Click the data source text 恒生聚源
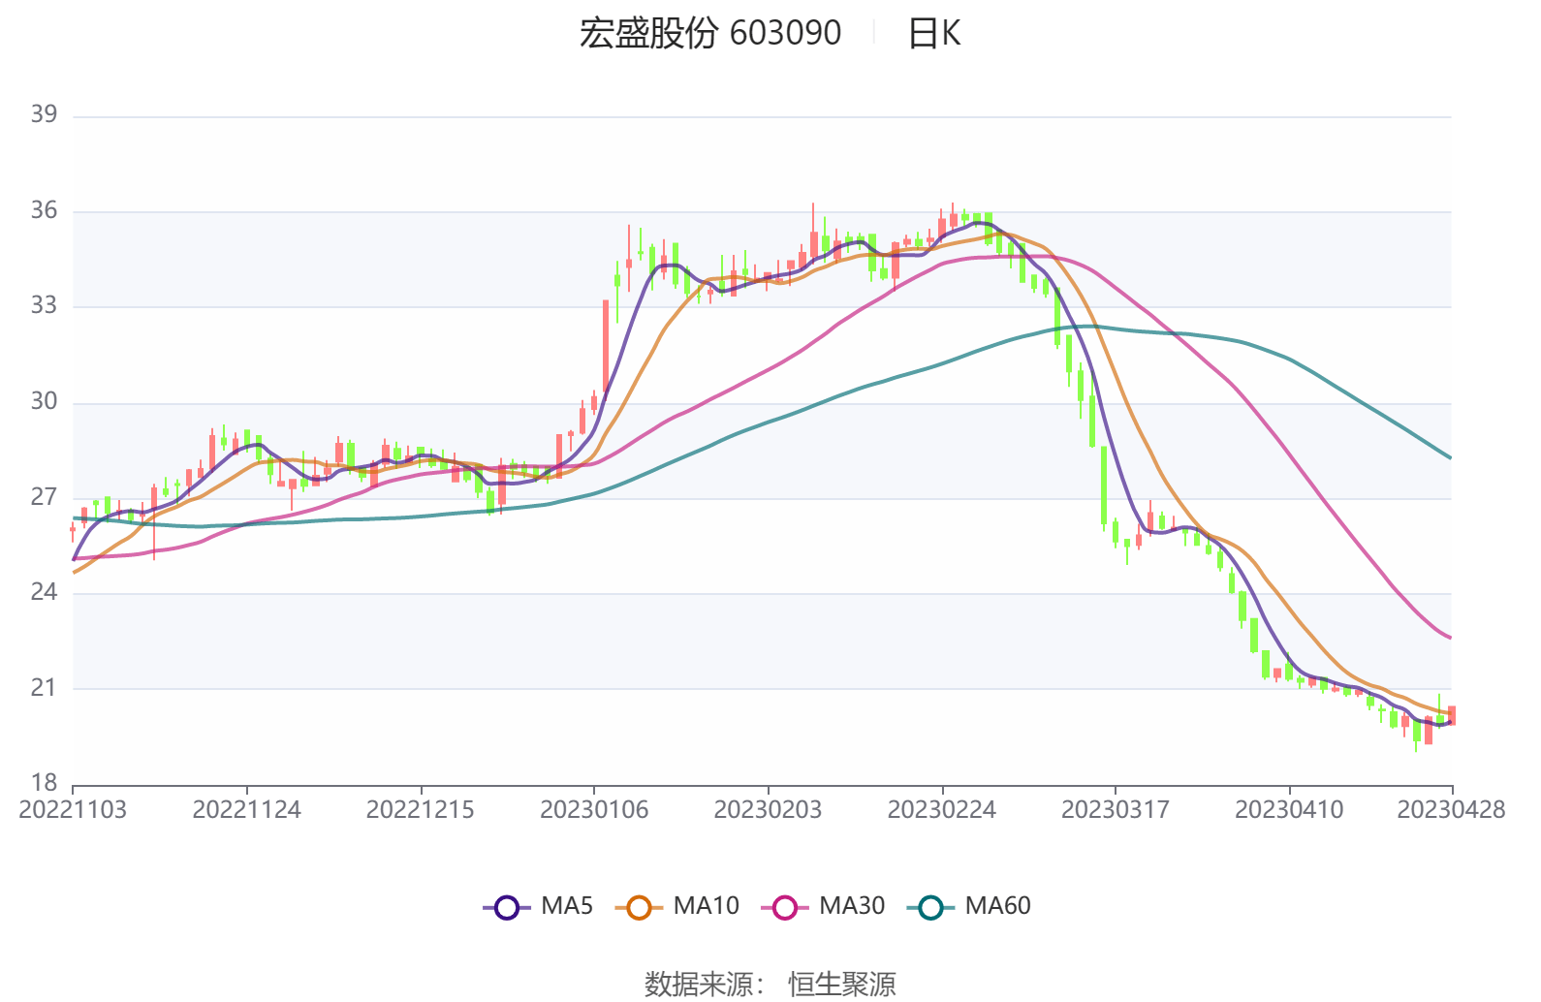The width and height of the screenshot is (1541, 1002). coord(842,985)
